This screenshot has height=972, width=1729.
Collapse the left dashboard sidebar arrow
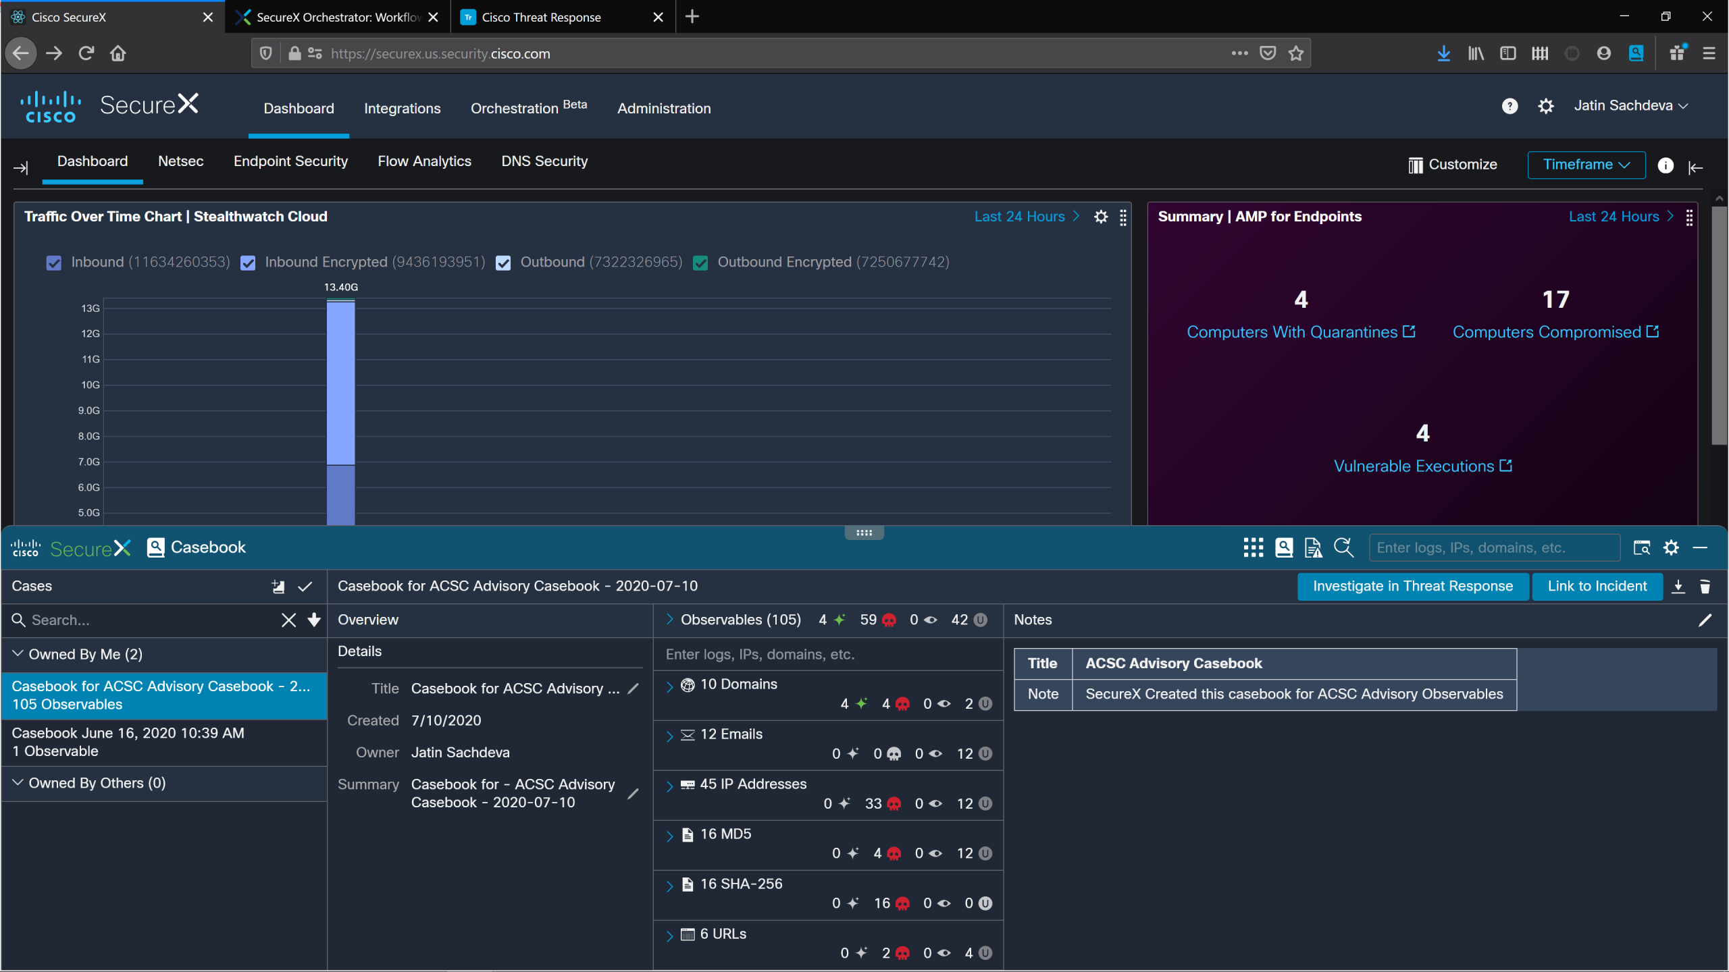(21, 167)
